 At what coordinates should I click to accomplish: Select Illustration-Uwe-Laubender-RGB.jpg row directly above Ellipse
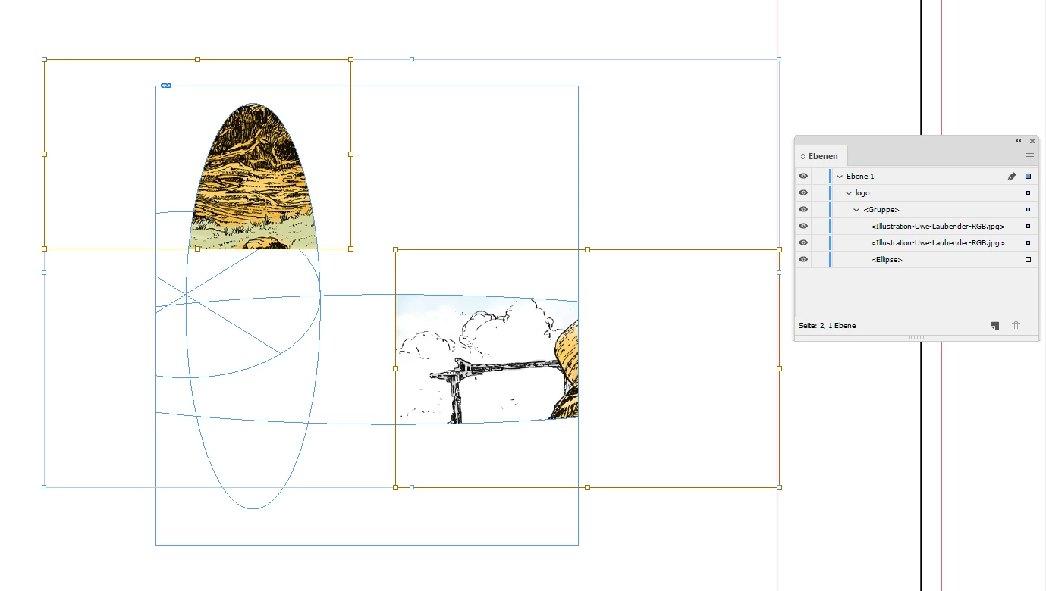click(916, 243)
